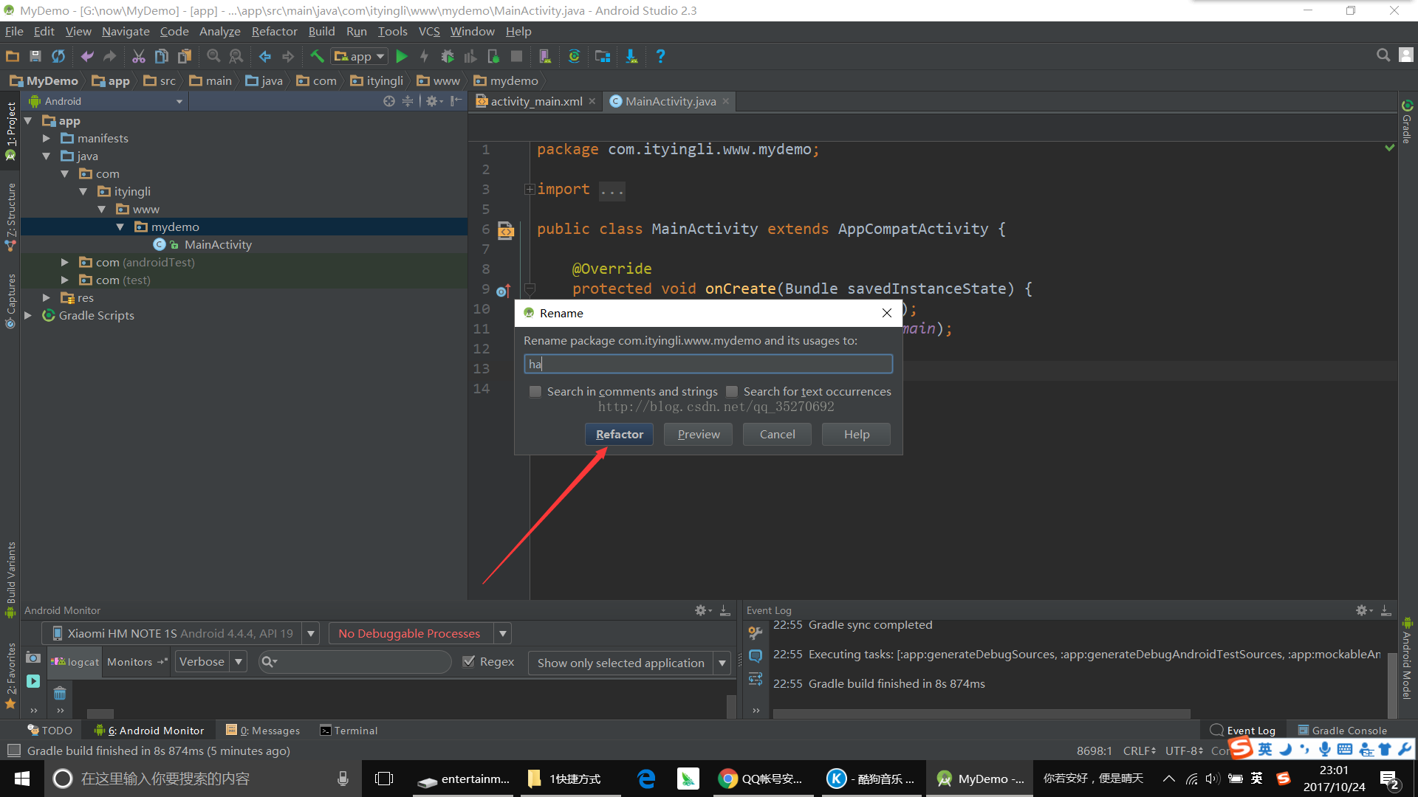Click the scroll from source target icon
This screenshot has height=797, width=1418.
click(389, 101)
